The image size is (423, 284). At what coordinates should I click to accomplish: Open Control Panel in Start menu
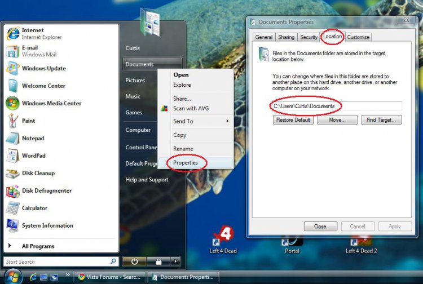pyautogui.click(x=141, y=148)
